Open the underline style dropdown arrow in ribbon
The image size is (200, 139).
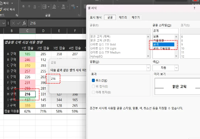(39, 7)
